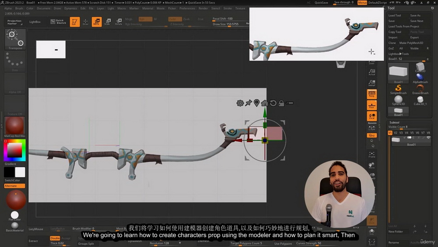The height and width of the screenshot is (247, 438).
Task: Click the Actual size view icon
Action: pyautogui.click(x=372, y=72)
